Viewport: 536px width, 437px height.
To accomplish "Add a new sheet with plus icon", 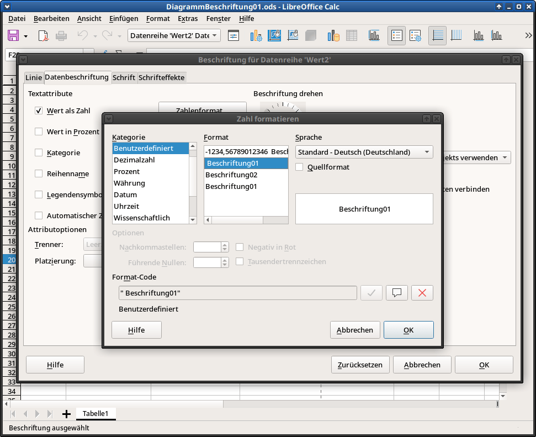I will [x=66, y=414].
